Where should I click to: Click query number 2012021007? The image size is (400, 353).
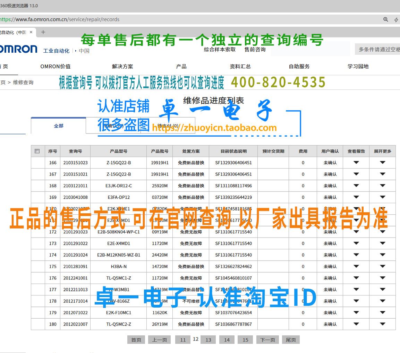pos(76,324)
